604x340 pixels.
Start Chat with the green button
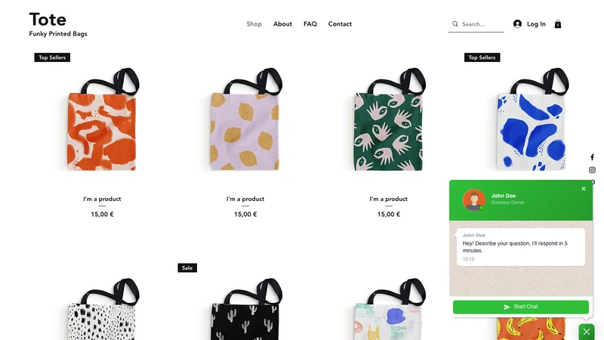click(520, 307)
